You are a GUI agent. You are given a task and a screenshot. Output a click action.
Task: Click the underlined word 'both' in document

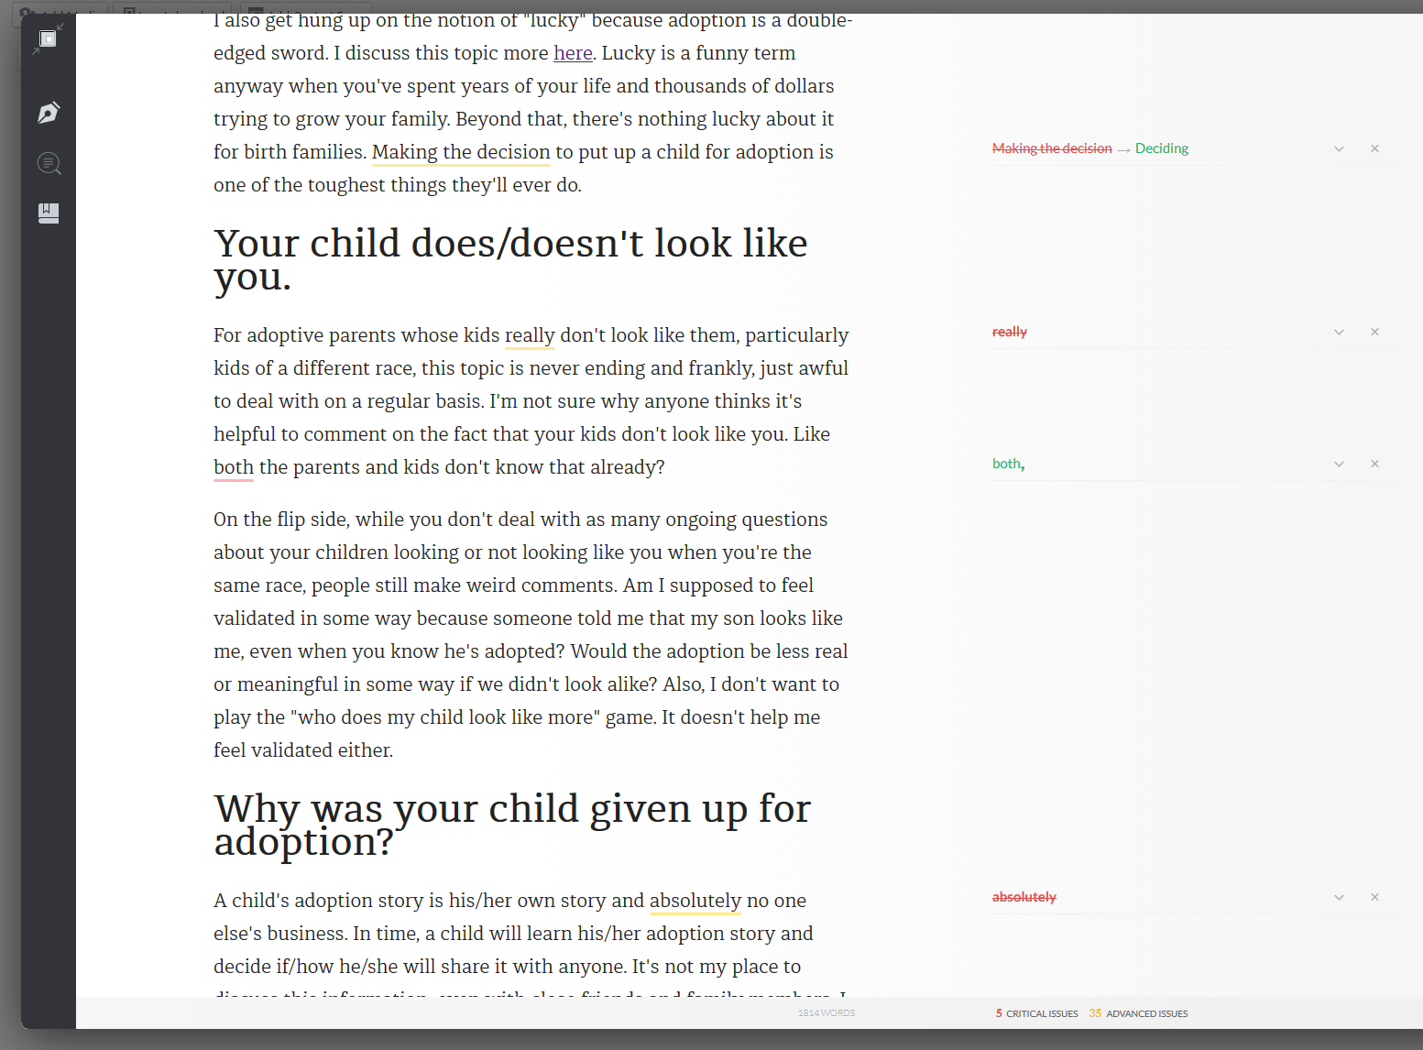click(234, 467)
